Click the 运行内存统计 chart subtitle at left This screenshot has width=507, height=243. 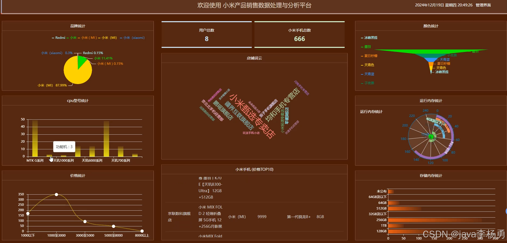point(371,112)
